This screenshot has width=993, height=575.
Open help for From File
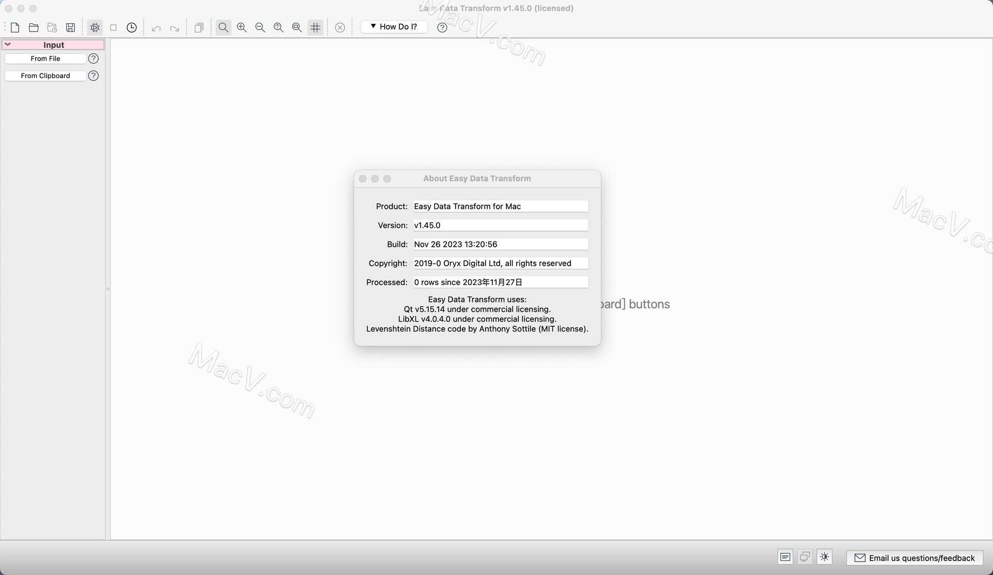tap(94, 58)
